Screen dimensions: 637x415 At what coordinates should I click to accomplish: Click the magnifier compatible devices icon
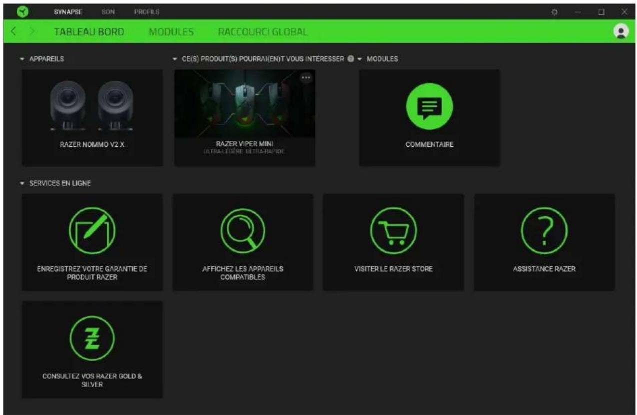pyautogui.click(x=242, y=230)
